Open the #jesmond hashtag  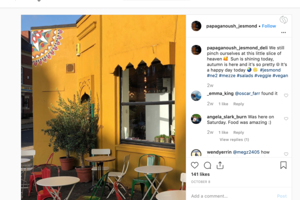tap(270, 70)
